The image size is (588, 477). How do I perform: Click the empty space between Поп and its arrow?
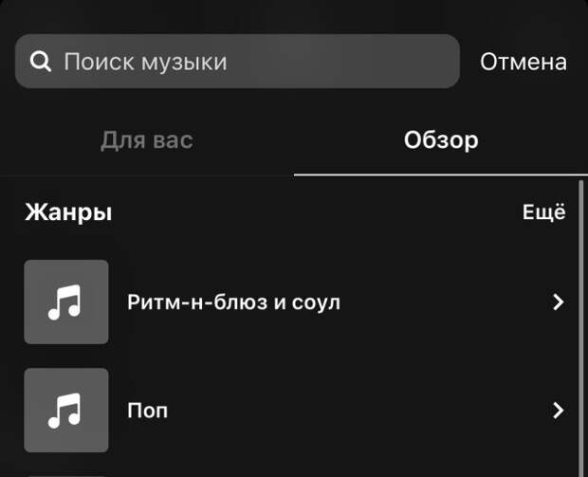point(360,411)
